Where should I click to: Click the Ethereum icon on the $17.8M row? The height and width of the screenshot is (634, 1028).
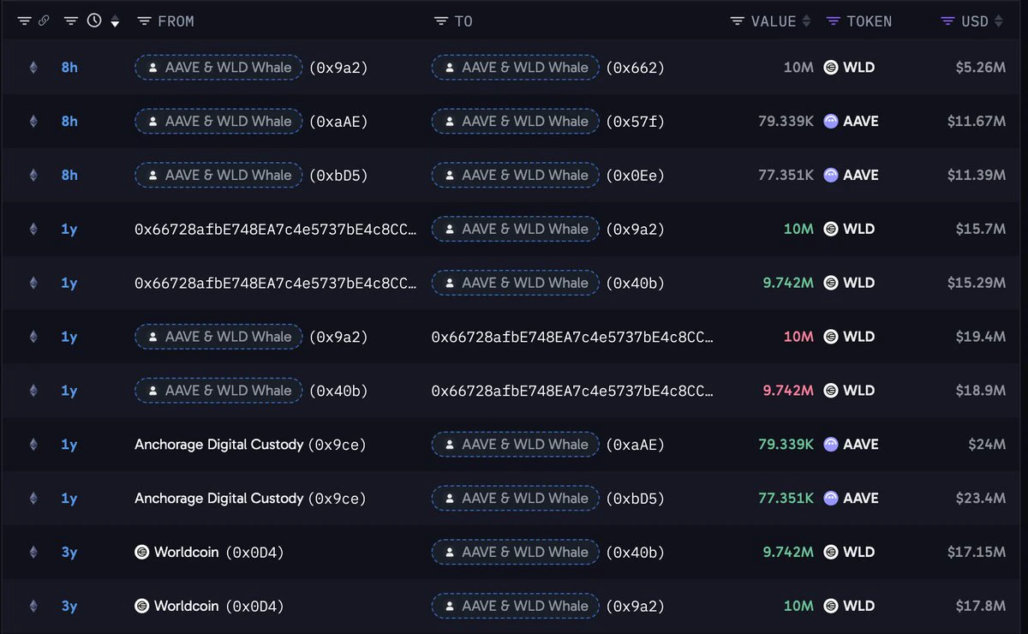[x=33, y=607]
